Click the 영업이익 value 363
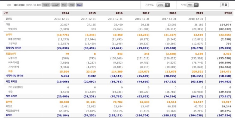Image resolution: width=235 pixels, height=118 pixels. click(93, 29)
